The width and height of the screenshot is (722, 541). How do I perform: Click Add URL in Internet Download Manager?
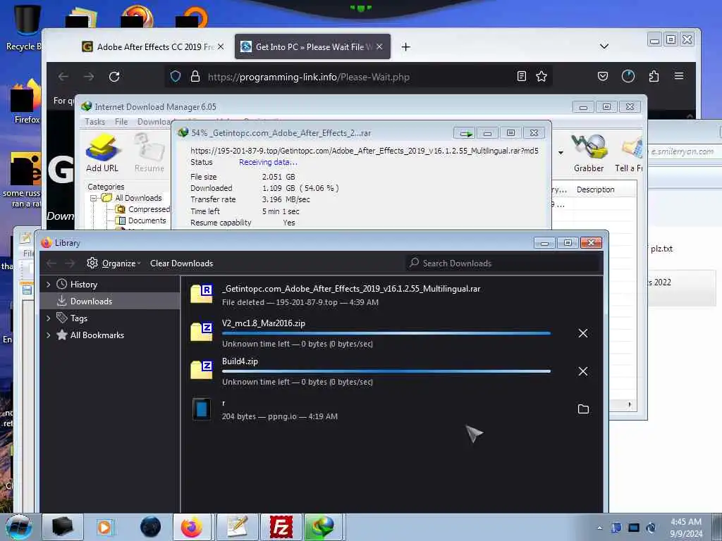coord(102,153)
